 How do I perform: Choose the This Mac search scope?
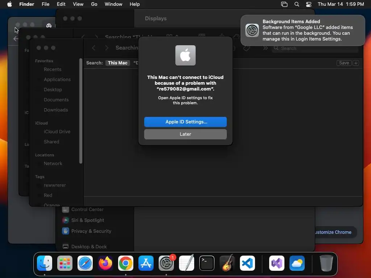click(x=118, y=63)
